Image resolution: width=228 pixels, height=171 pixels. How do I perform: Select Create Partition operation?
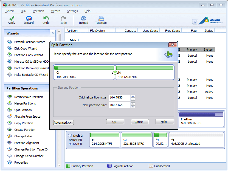(21, 129)
